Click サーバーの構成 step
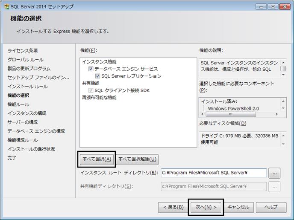294x220 pixels. pos(23,122)
